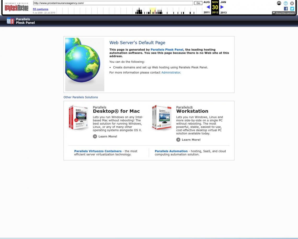This screenshot has height=239, width=298.
Task: Click the highlighted 2012 timeline segment
Action: point(153,11)
